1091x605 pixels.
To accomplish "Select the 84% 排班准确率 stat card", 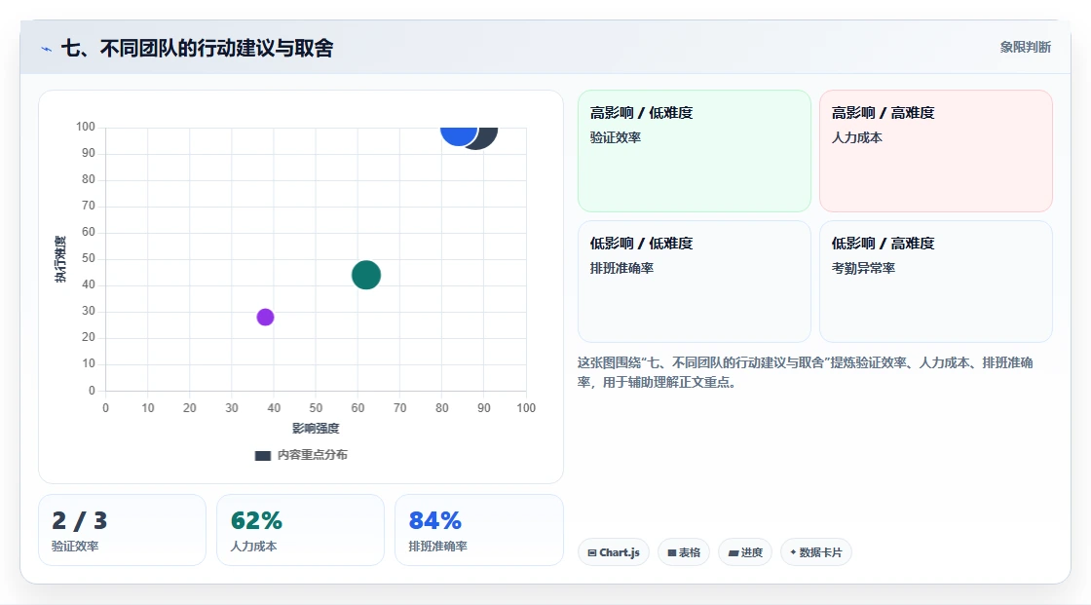I will (478, 530).
